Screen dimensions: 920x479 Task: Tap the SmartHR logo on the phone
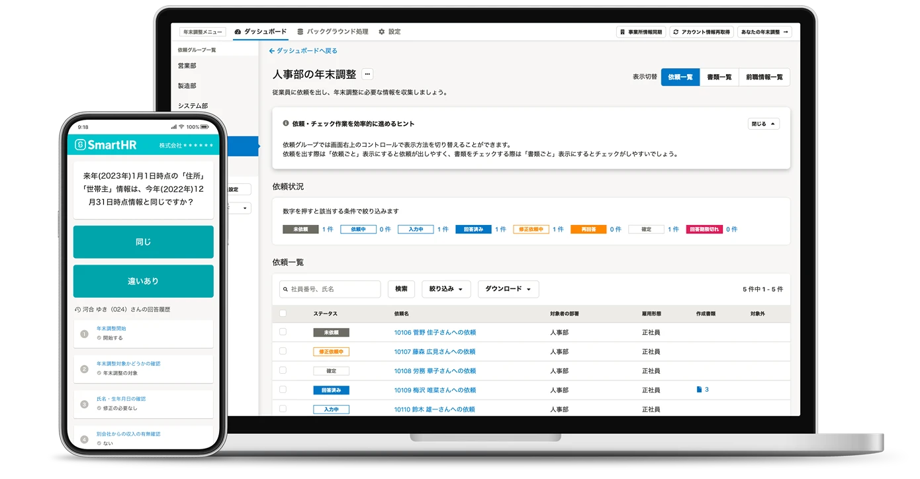coord(105,145)
